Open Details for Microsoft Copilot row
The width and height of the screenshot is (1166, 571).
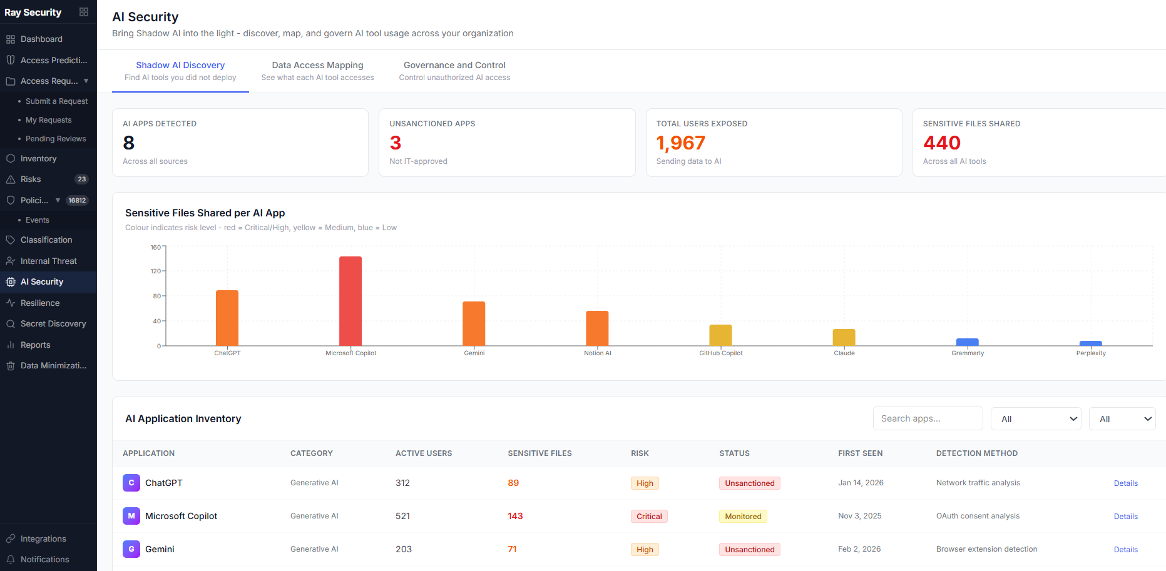[1126, 517]
